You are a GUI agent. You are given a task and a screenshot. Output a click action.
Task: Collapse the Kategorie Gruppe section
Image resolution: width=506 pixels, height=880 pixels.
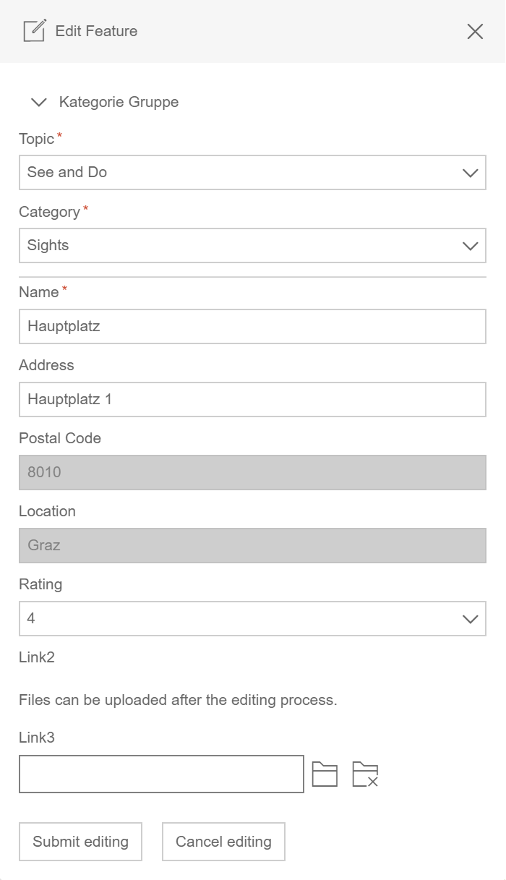pyautogui.click(x=39, y=102)
